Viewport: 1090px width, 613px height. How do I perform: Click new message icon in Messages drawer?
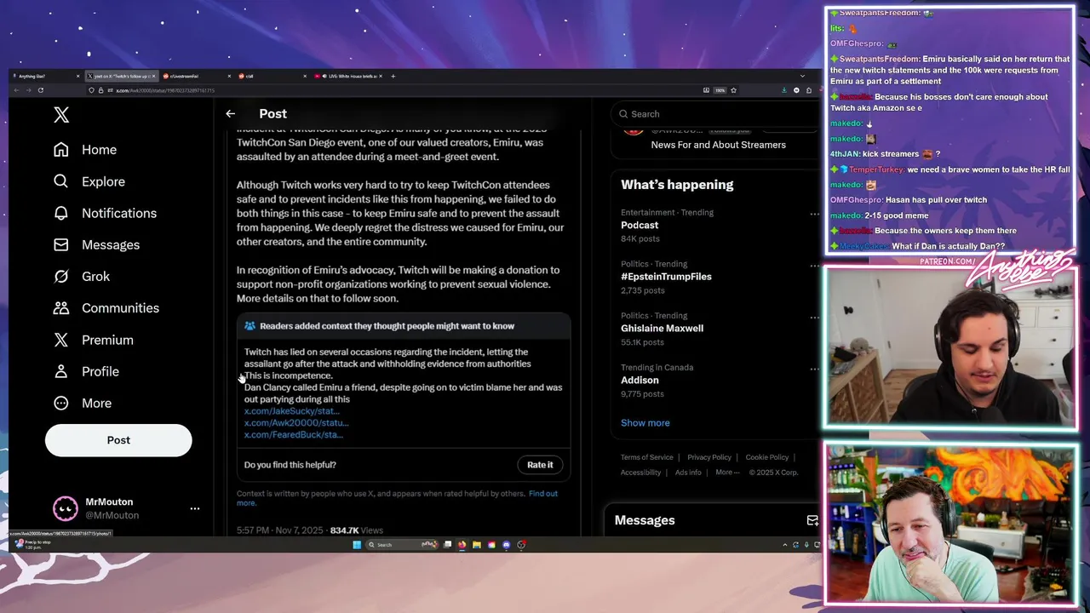pyautogui.click(x=812, y=520)
